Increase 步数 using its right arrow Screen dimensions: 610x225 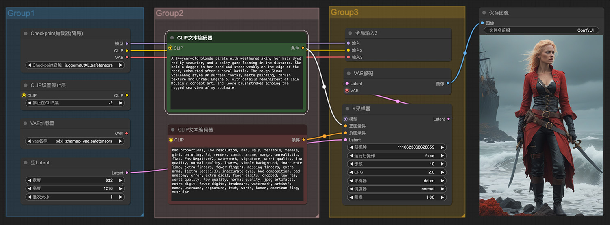(x=442, y=164)
